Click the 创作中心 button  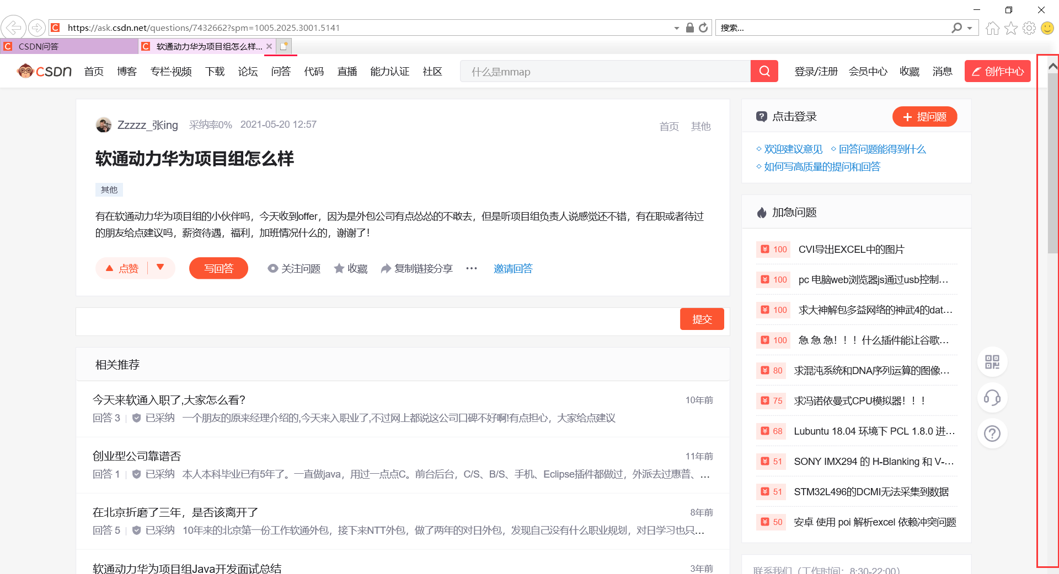coord(997,71)
